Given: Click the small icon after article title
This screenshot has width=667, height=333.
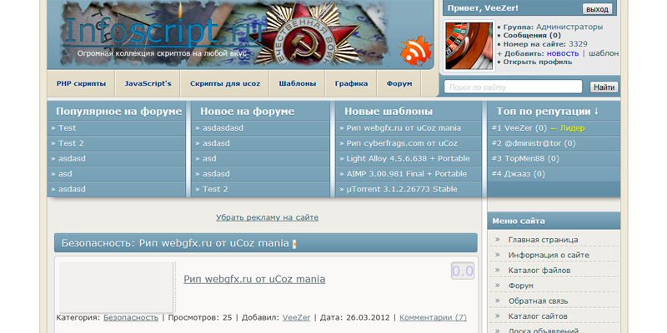Looking at the screenshot, I should tap(294, 244).
